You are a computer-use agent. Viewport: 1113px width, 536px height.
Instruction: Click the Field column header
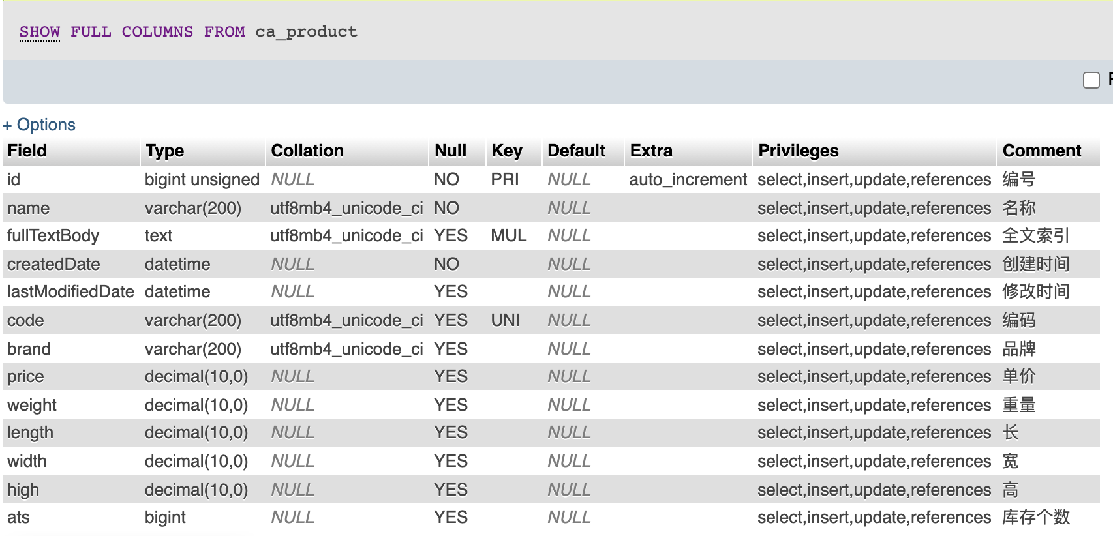[x=27, y=151]
